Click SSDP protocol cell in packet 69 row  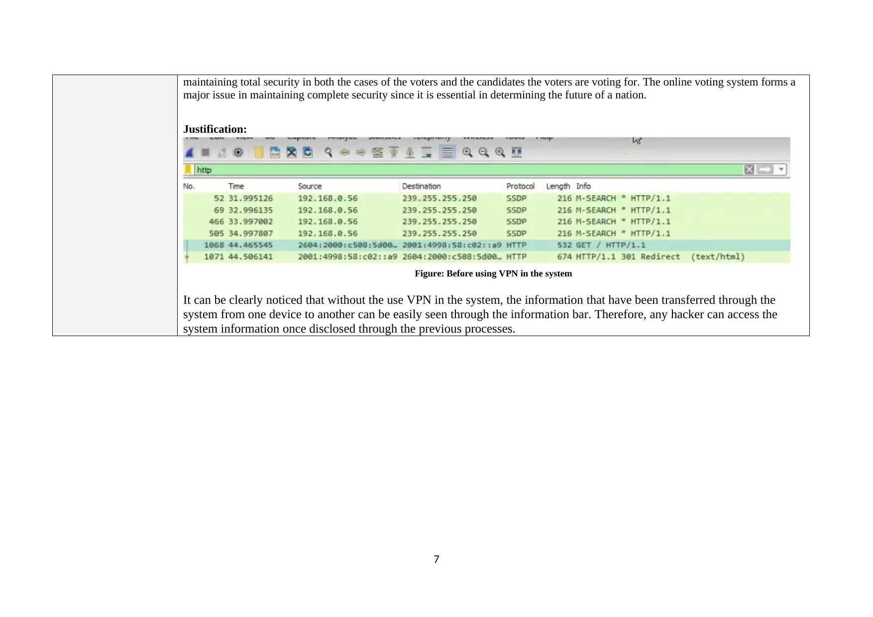pos(517,210)
